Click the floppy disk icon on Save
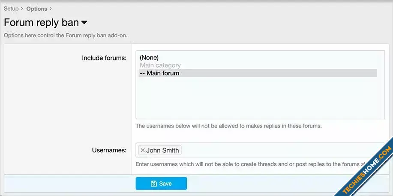The image size is (393, 196). click(x=154, y=184)
